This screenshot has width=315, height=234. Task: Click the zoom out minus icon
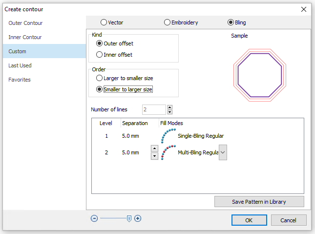pyautogui.click(x=94, y=218)
